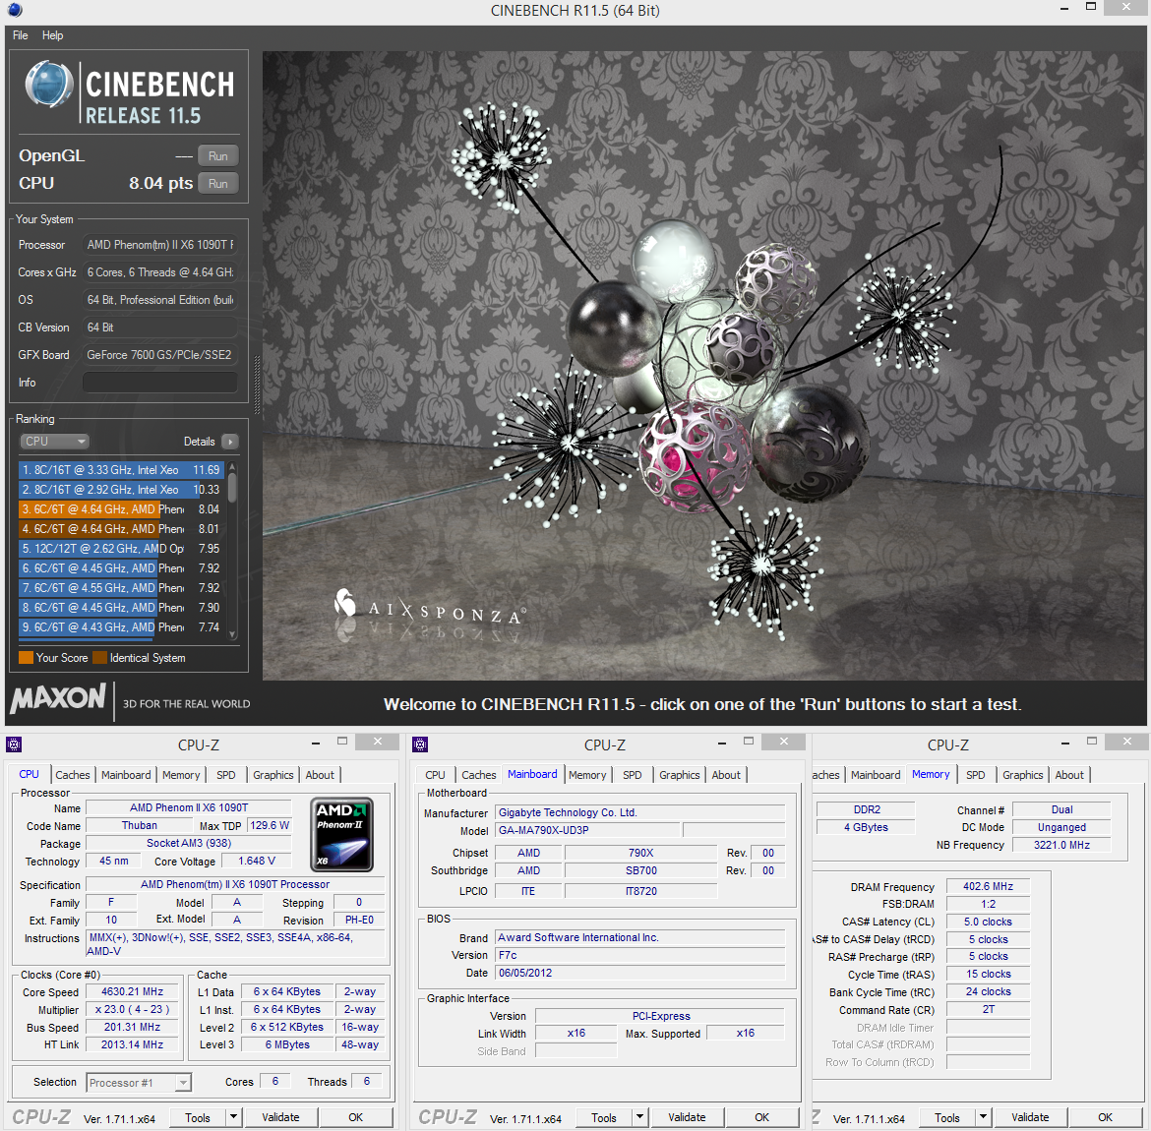Click Validate in Mainboard CPU-Z window

[x=687, y=1118]
